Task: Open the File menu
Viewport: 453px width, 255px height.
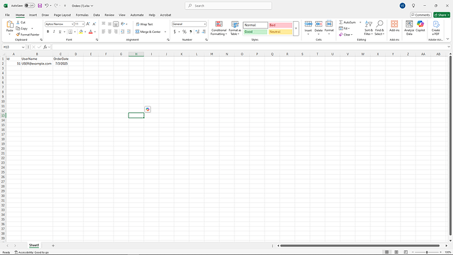Action: (7, 15)
